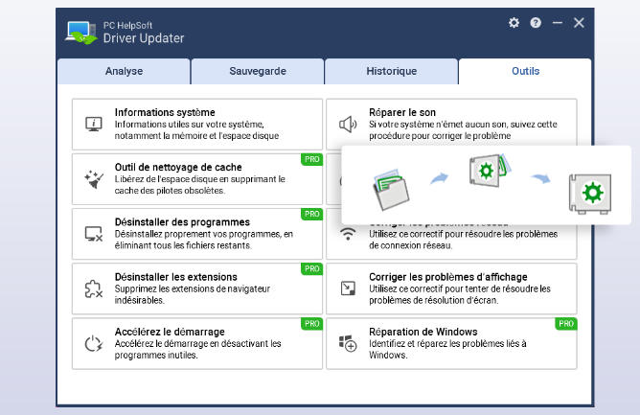Image resolution: width=640 pixels, height=415 pixels.
Task: Open the Historique tab
Action: point(392,72)
